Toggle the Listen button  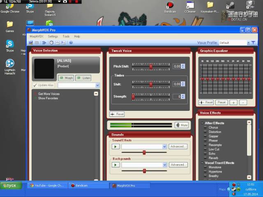83,78
